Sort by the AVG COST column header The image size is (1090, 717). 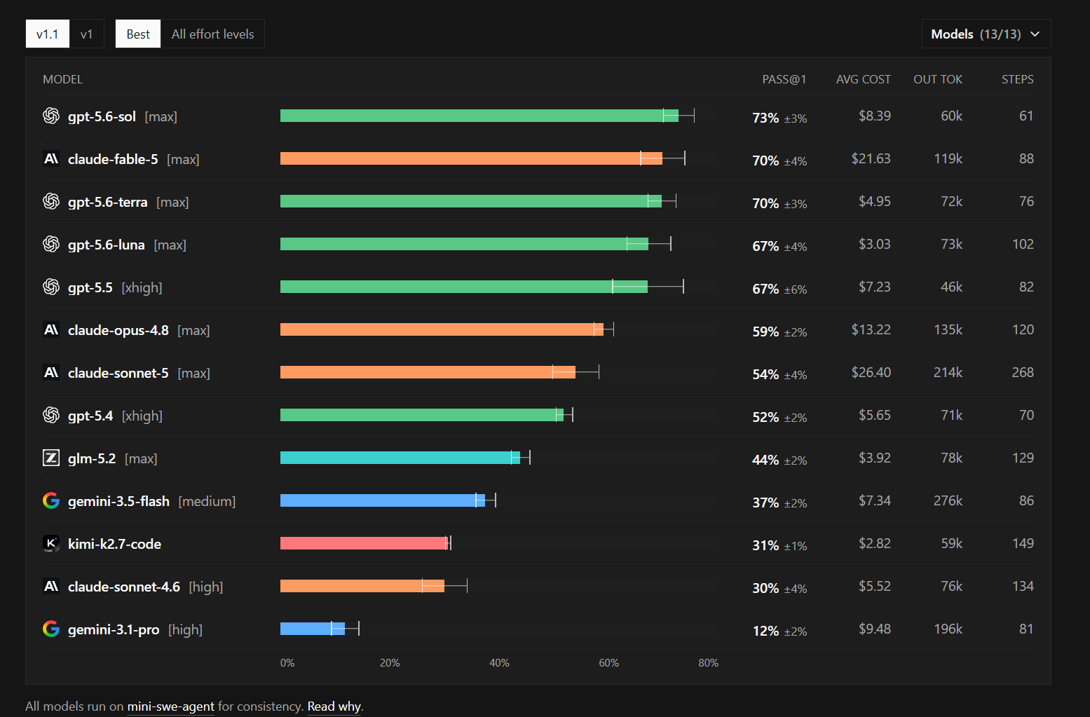click(x=864, y=79)
